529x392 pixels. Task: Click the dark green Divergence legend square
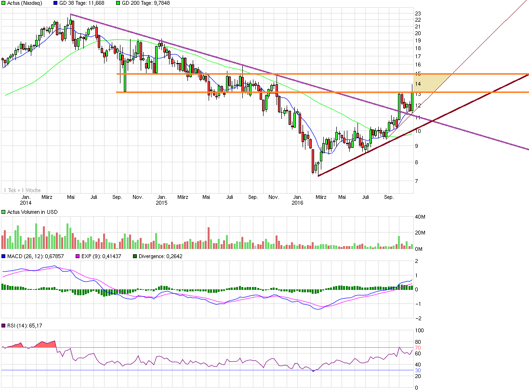[x=135, y=256]
